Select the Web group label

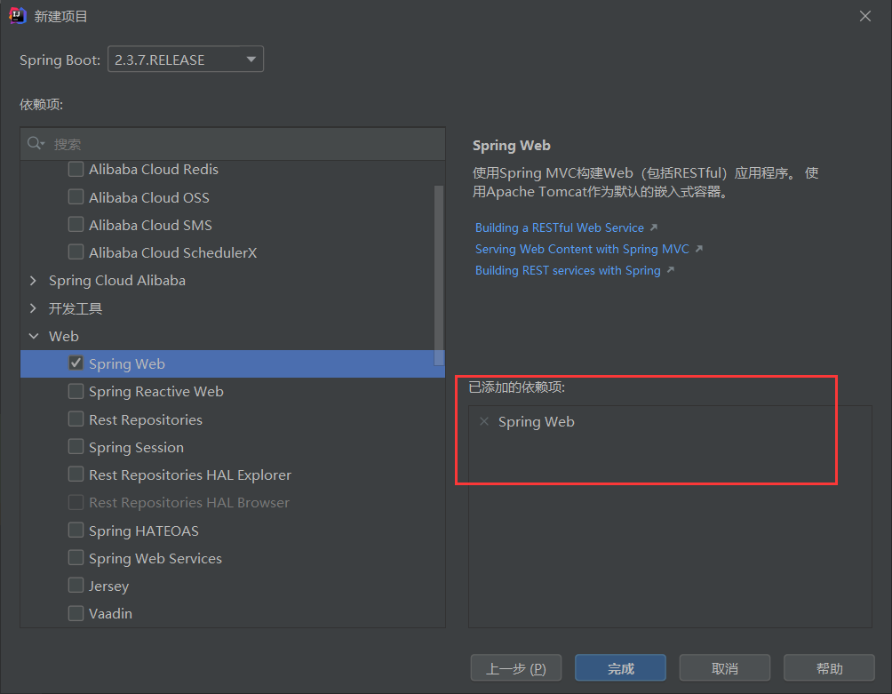coord(64,336)
